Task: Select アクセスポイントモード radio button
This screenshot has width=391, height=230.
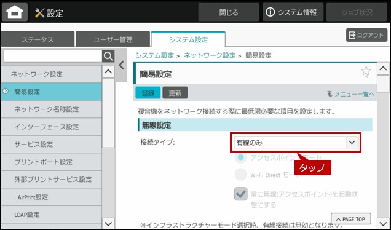Action: pos(240,157)
